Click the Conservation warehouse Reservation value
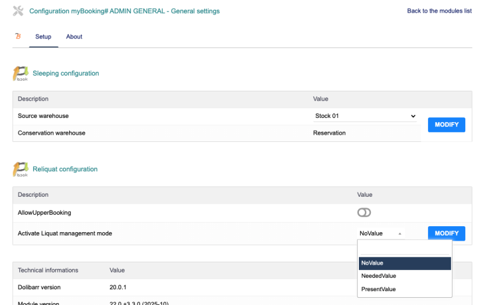 (329, 133)
